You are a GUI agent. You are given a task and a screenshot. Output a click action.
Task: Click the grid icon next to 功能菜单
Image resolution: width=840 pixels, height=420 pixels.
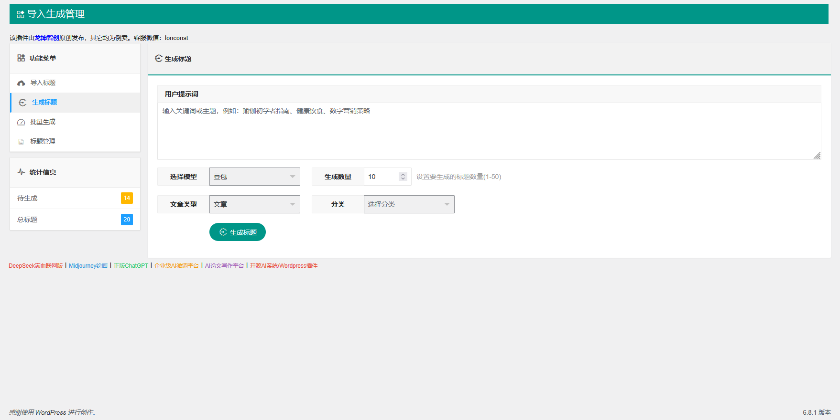21,58
